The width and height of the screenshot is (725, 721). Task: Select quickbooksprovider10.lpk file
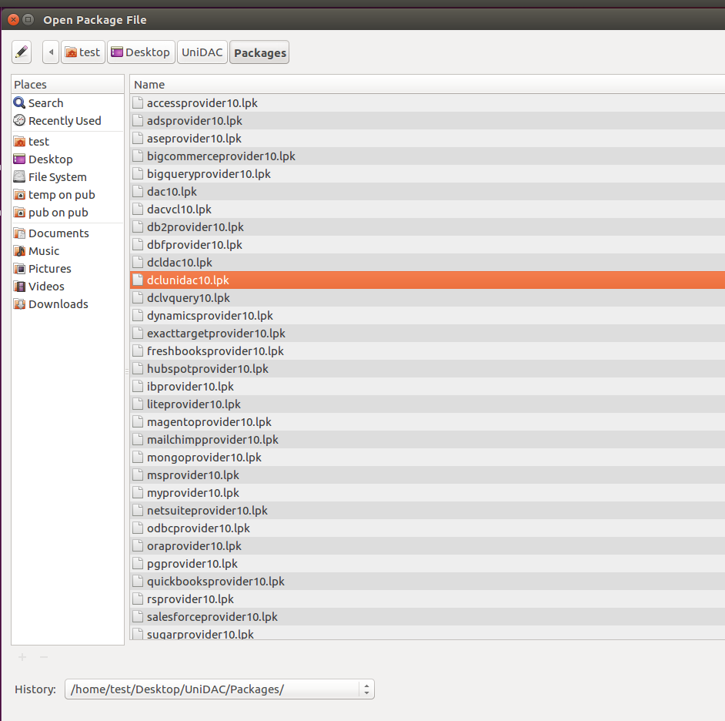(428, 582)
